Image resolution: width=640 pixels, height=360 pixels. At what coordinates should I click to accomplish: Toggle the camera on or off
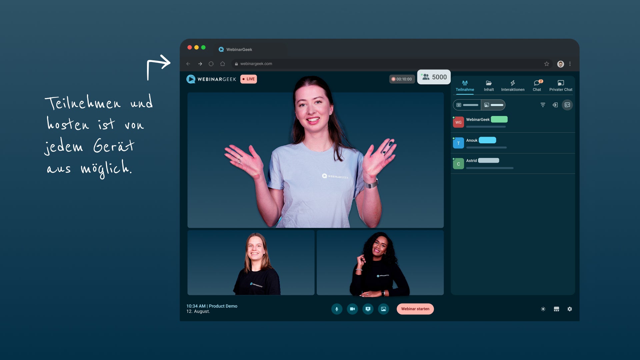pos(352,309)
